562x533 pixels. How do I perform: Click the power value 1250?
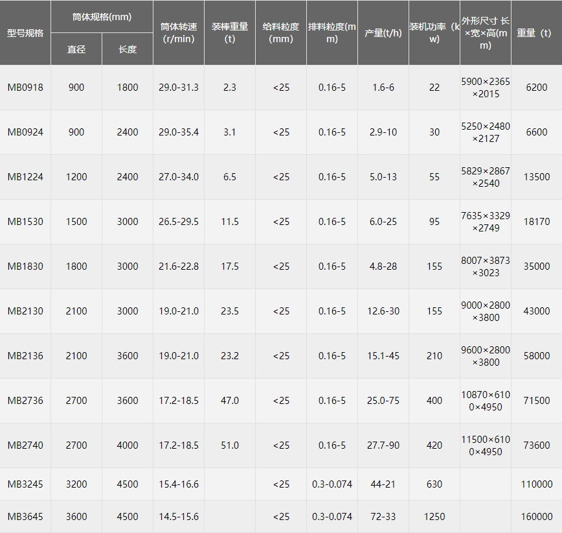pyautogui.click(x=434, y=517)
